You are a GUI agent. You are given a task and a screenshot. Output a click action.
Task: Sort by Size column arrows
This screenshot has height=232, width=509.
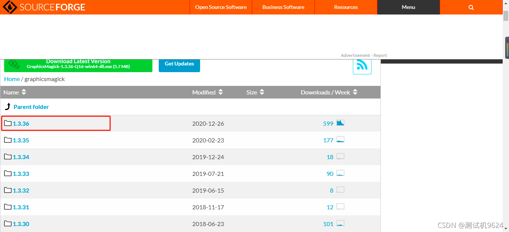pos(262,92)
